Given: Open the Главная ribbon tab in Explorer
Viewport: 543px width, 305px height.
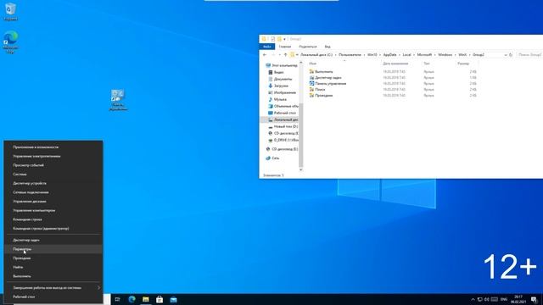Looking at the screenshot, I should [x=285, y=47].
